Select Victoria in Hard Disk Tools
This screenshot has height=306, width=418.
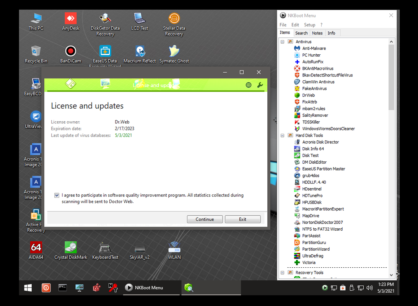click(x=305, y=262)
